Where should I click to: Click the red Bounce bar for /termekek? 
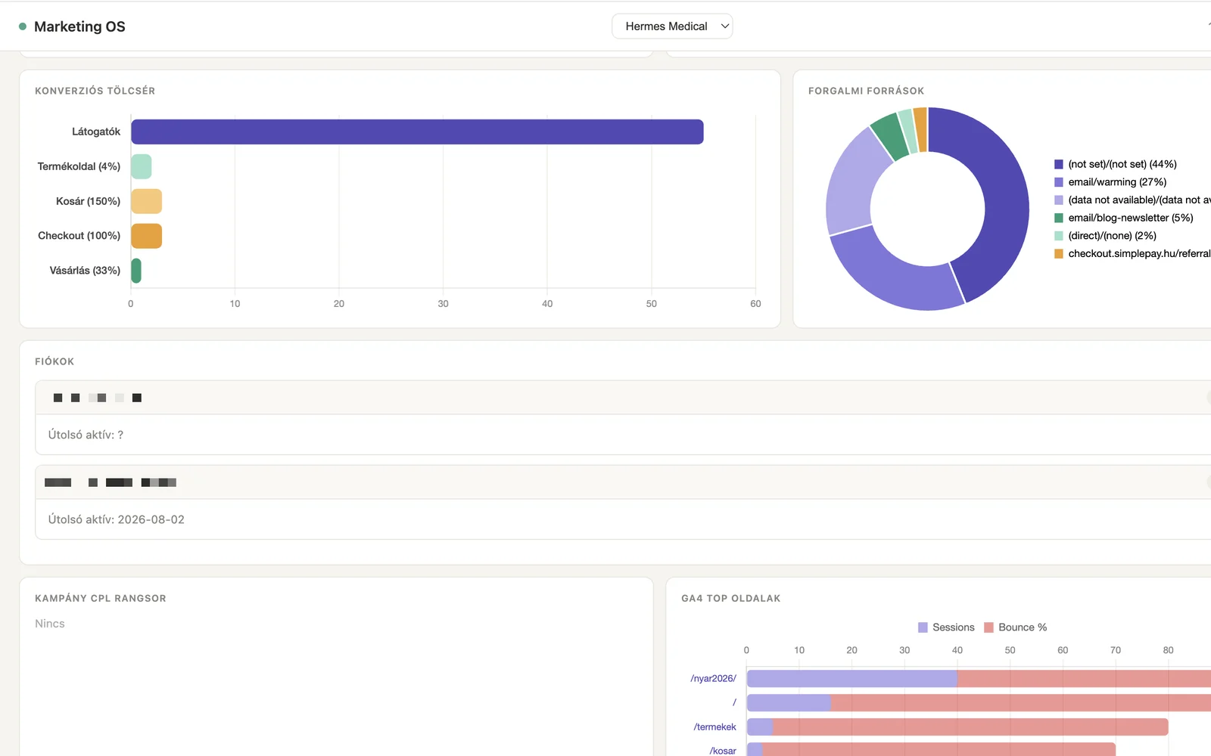970,727
